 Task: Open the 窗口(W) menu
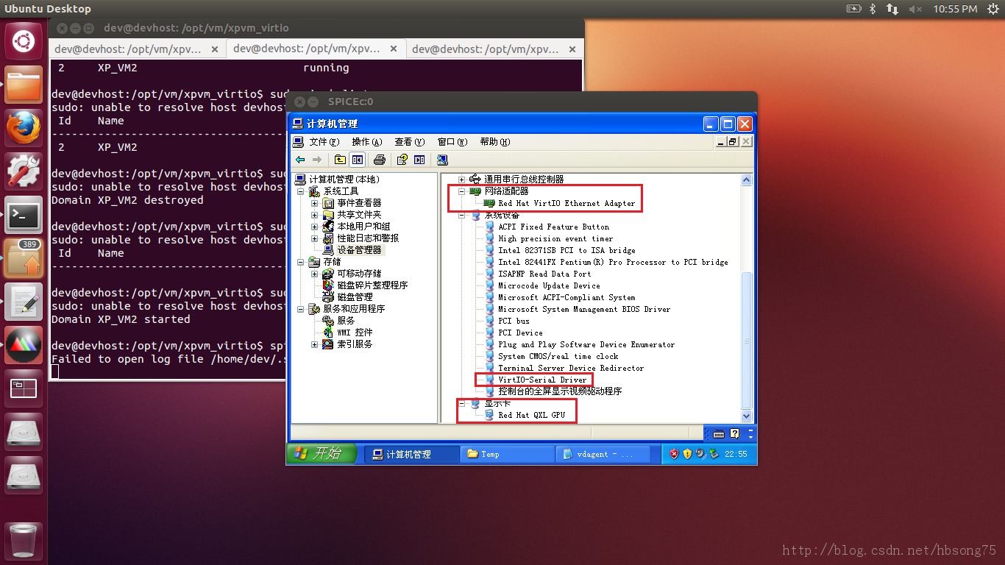[452, 142]
